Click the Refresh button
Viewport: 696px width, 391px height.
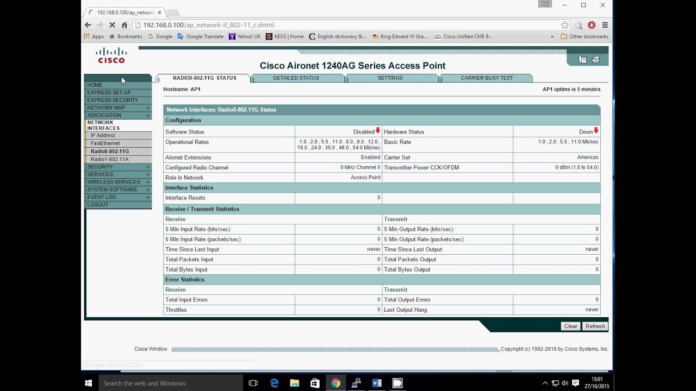tap(595, 326)
